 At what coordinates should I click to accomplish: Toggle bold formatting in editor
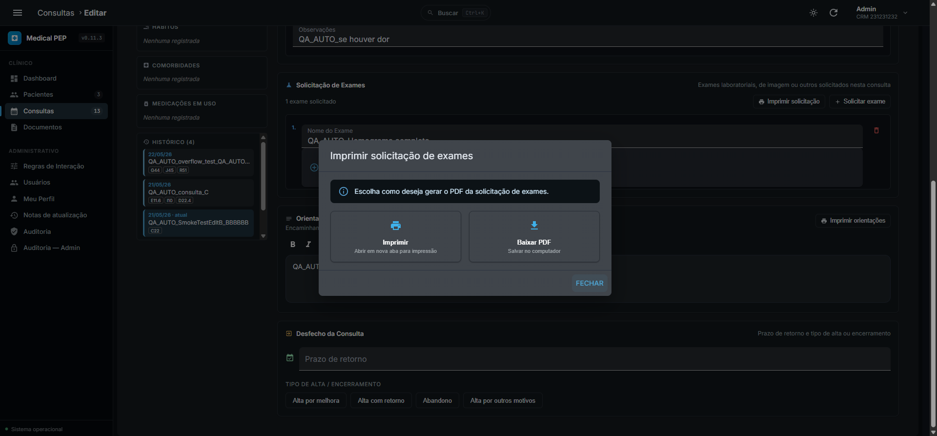coord(293,244)
